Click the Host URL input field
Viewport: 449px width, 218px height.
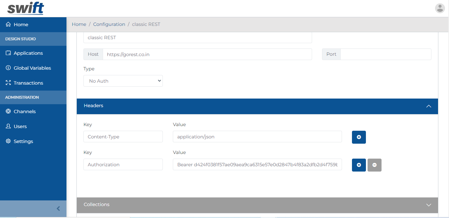point(207,54)
